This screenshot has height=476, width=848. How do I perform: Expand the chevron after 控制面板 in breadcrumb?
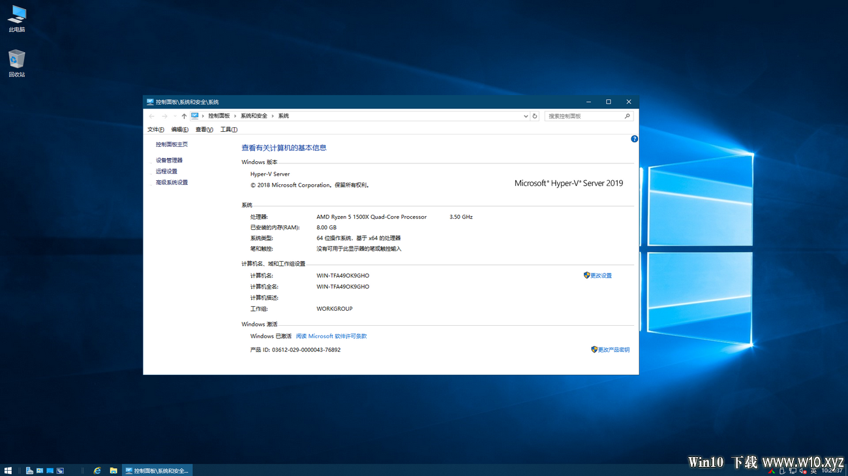pos(235,116)
